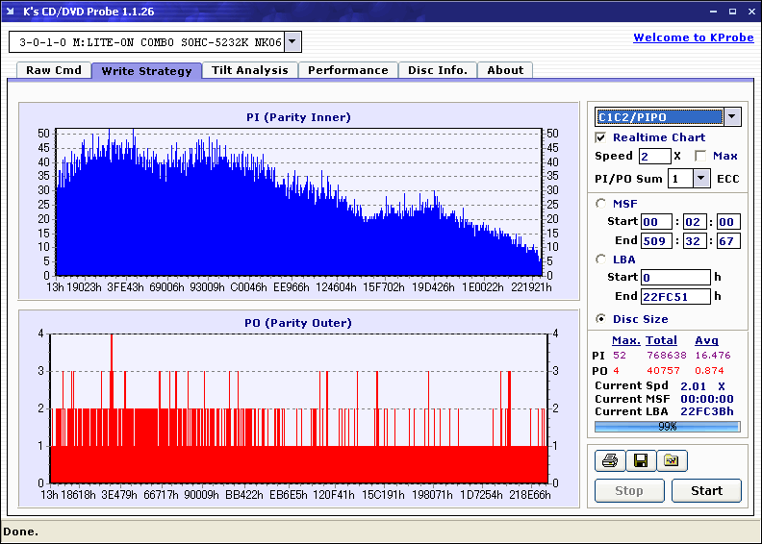
Task: Open the Disc Info. tab
Action: pyautogui.click(x=437, y=70)
